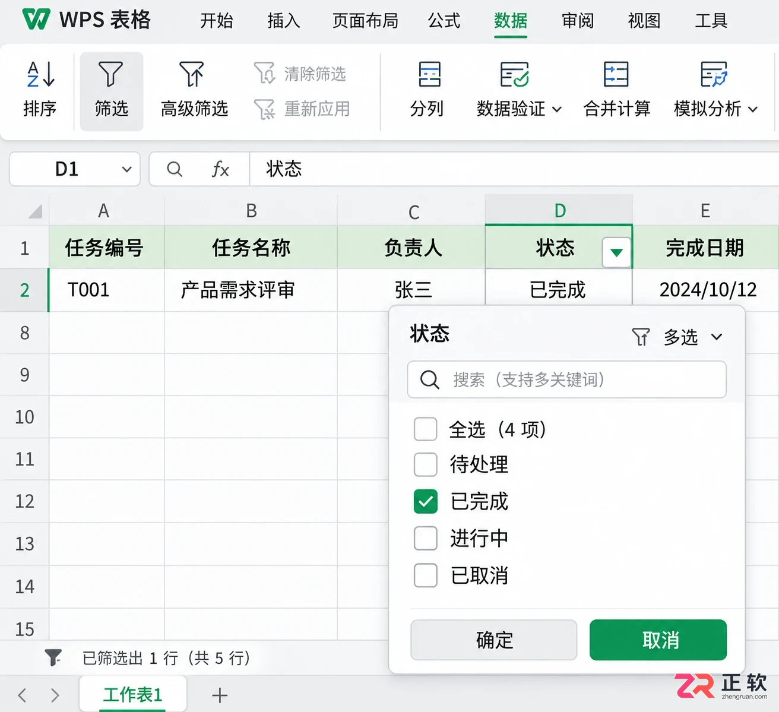Expand the 数据验证 dropdown arrow
Image resolution: width=779 pixels, height=712 pixels.
pos(556,109)
